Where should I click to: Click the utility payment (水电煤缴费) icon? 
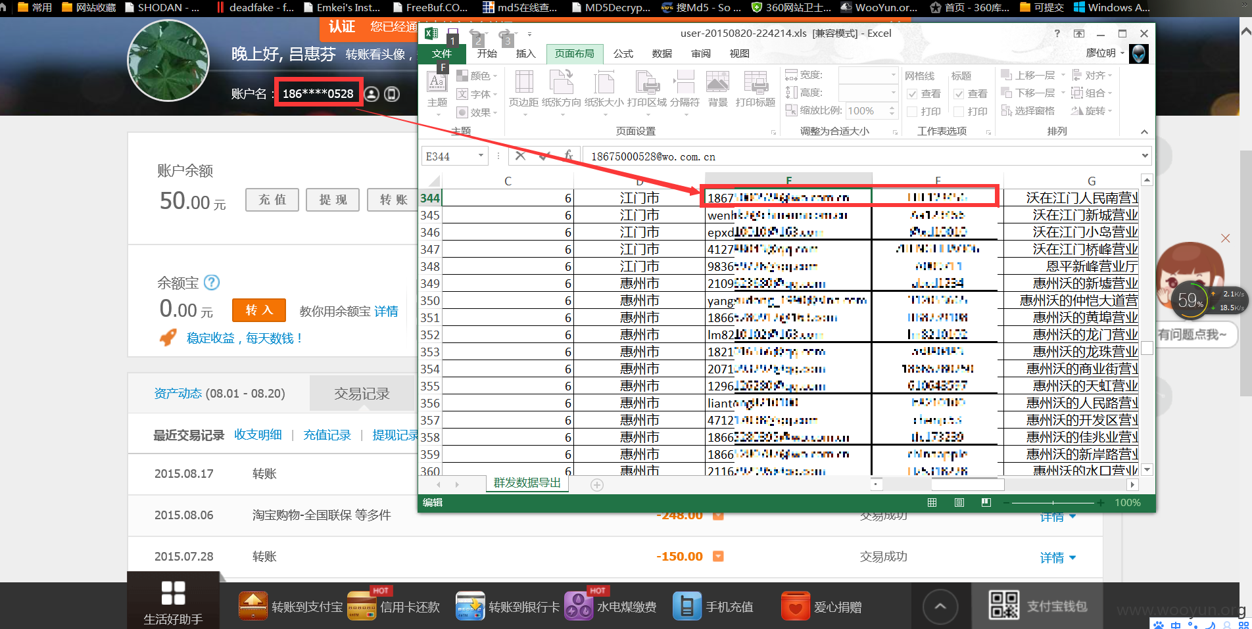click(579, 606)
